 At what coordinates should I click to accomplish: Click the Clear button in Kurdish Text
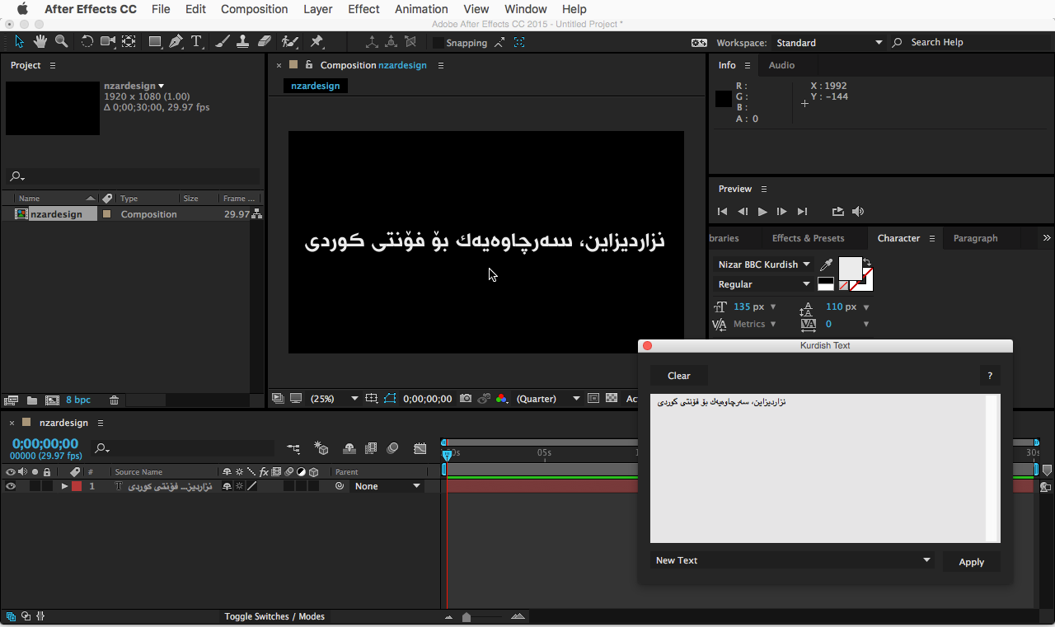pos(678,376)
